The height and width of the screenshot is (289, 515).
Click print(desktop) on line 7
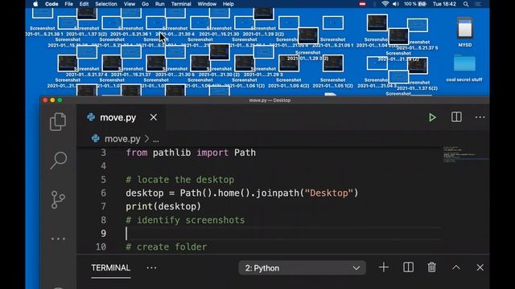(163, 206)
